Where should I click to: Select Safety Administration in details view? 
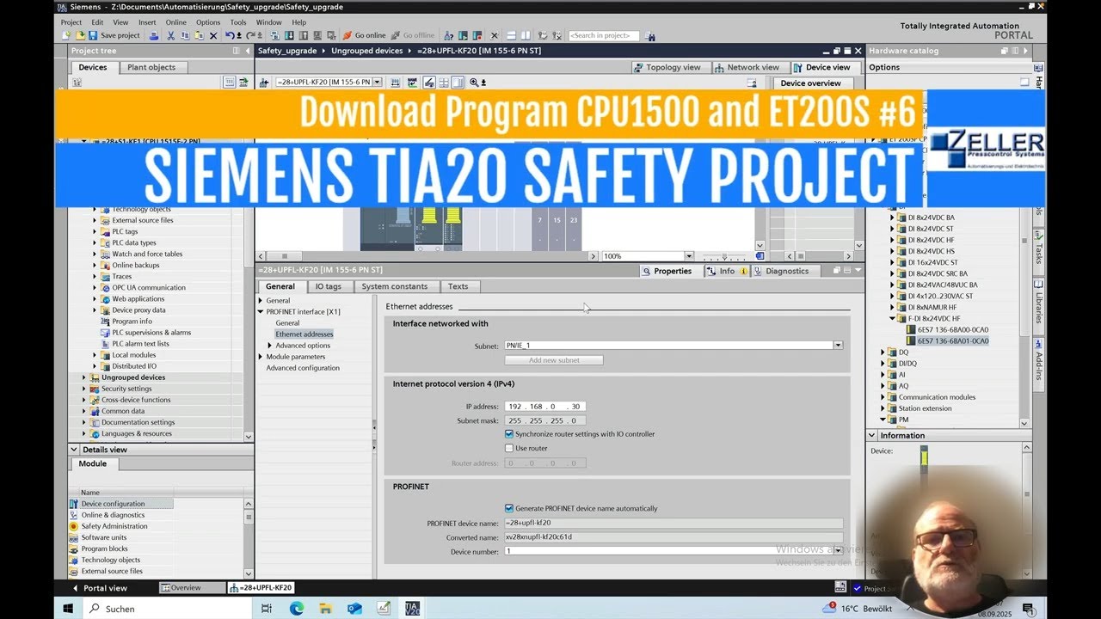coord(114,526)
